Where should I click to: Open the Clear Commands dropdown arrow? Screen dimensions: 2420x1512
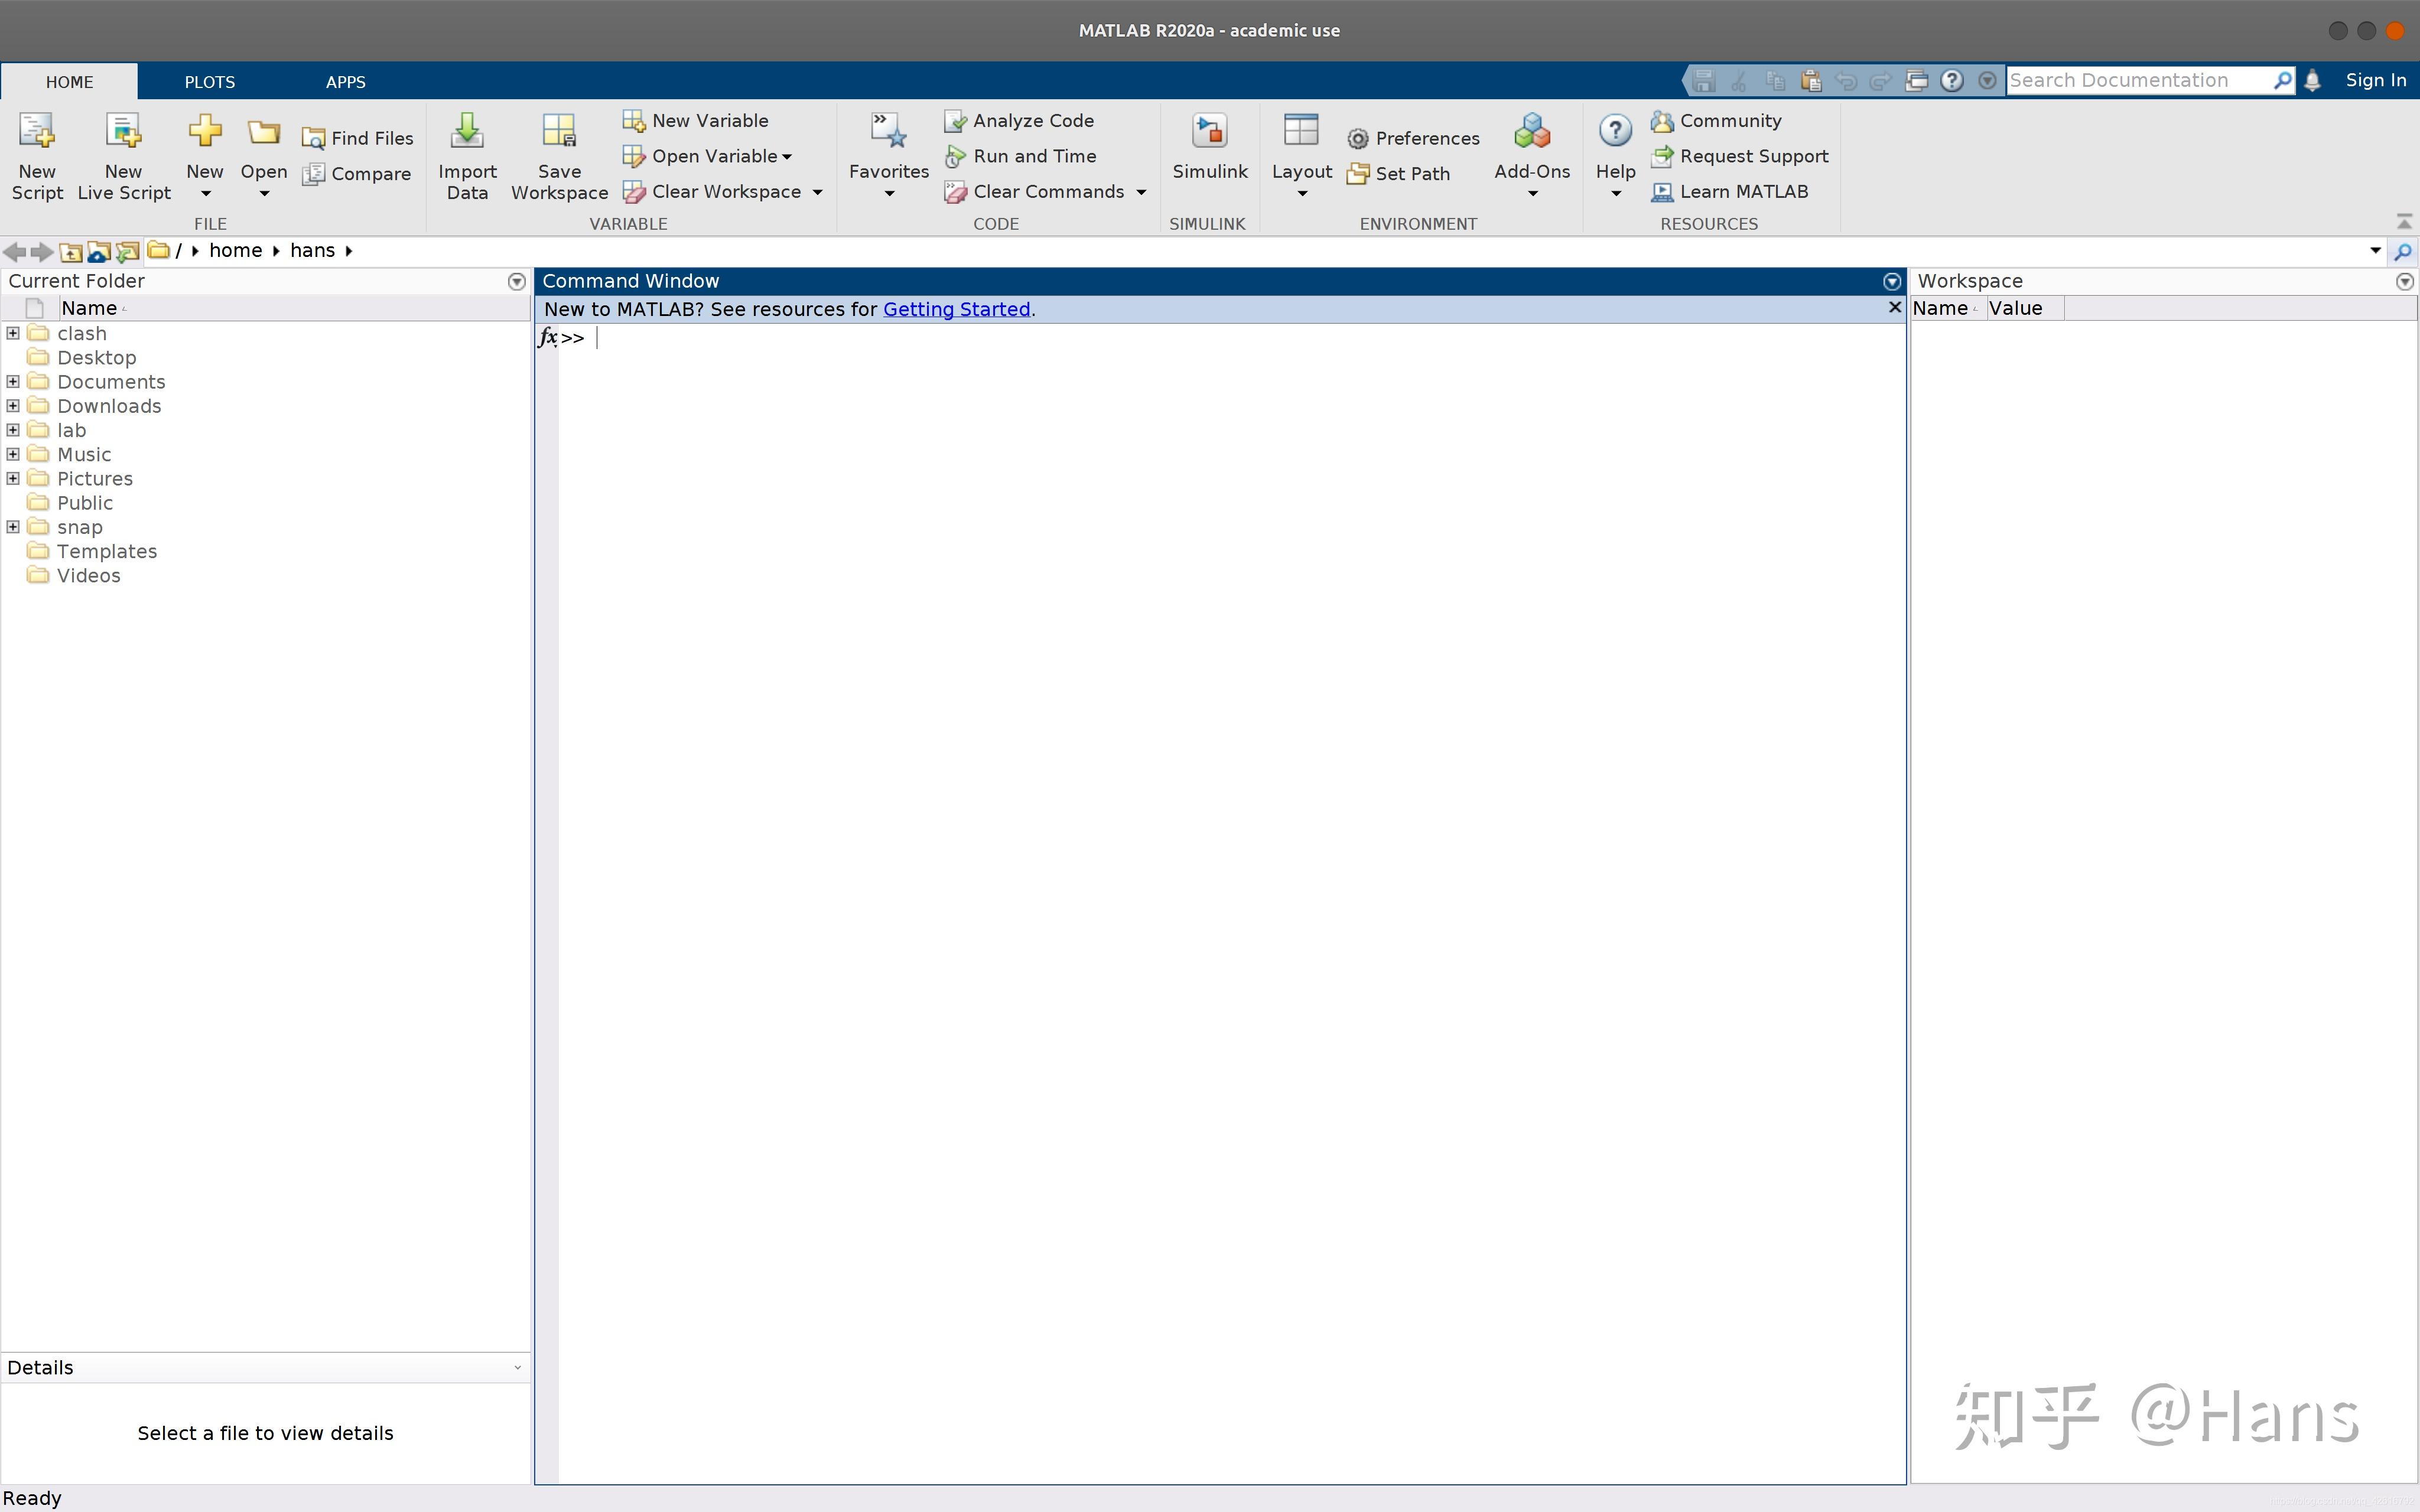click(x=1141, y=192)
